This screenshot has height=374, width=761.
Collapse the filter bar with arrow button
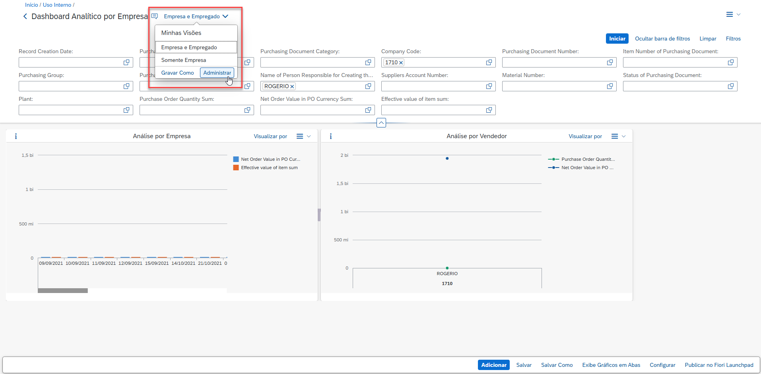(x=381, y=123)
